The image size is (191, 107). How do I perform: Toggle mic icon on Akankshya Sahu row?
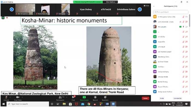tap(183, 57)
